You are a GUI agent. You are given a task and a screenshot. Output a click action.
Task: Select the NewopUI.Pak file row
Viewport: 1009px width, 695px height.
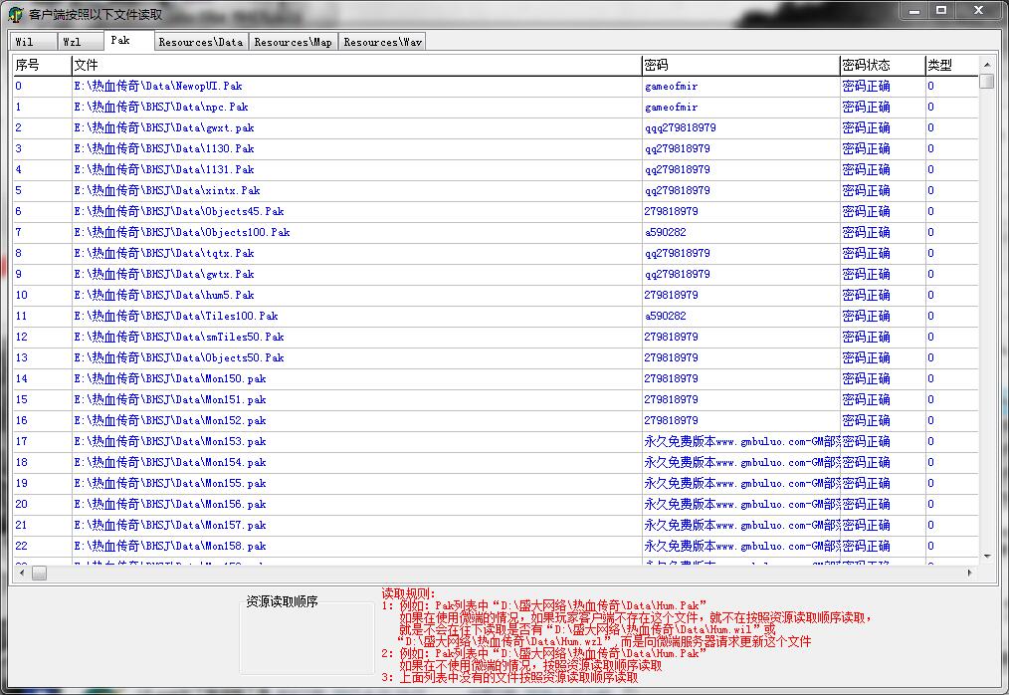click(157, 87)
